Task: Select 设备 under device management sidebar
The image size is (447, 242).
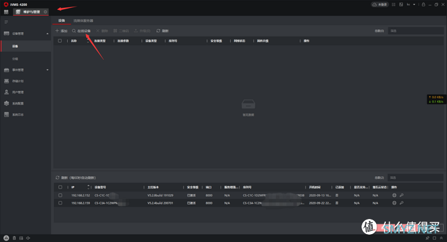Action: (x=26, y=46)
